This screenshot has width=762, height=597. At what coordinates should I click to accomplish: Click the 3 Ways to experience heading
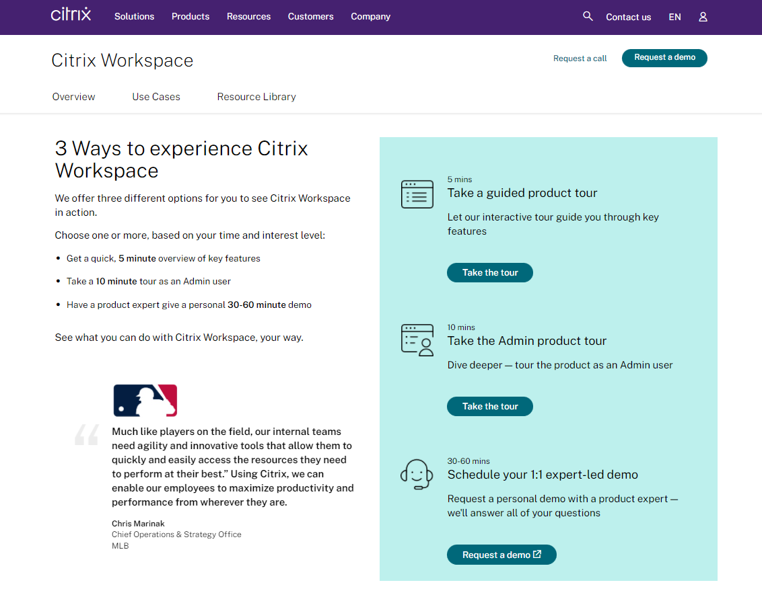[x=181, y=159]
